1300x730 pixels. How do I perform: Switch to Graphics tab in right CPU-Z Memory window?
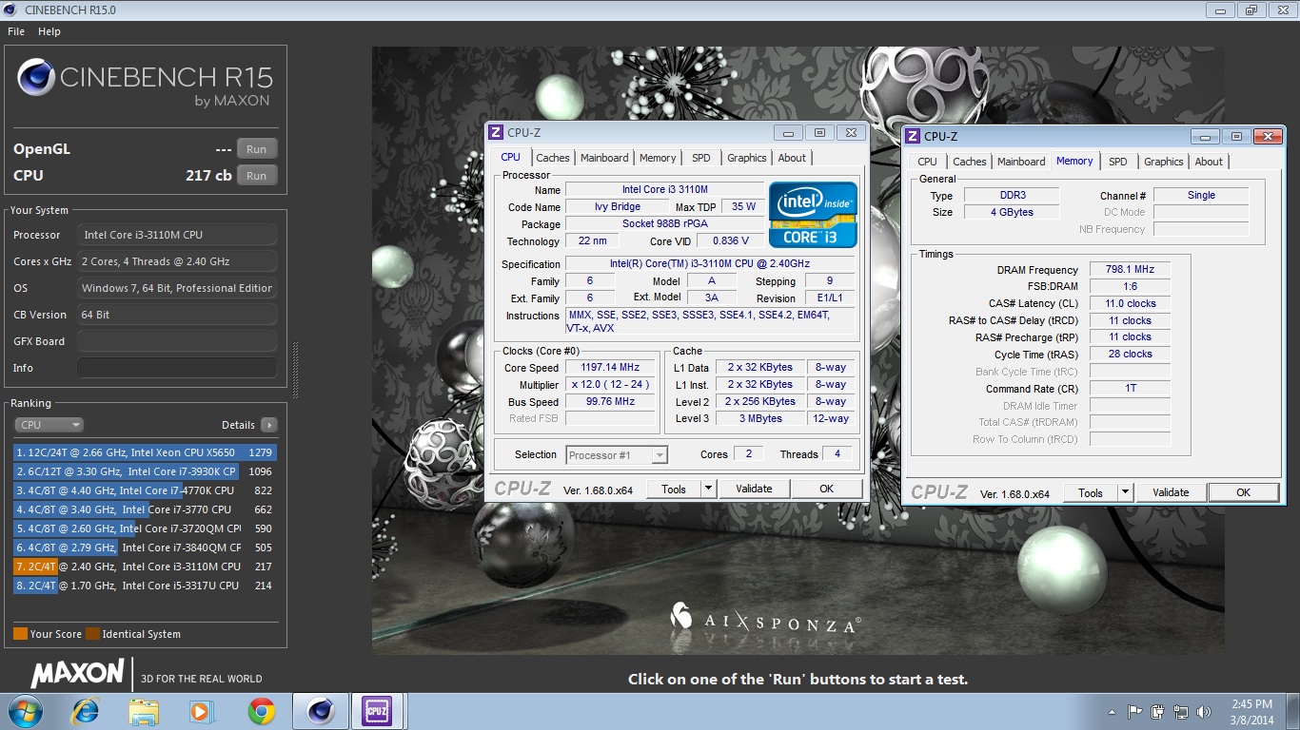(1164, 162)
